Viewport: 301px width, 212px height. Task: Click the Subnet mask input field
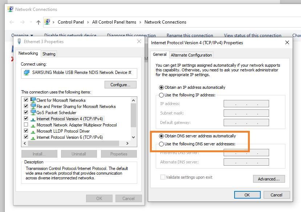click(x=246, y=113)
